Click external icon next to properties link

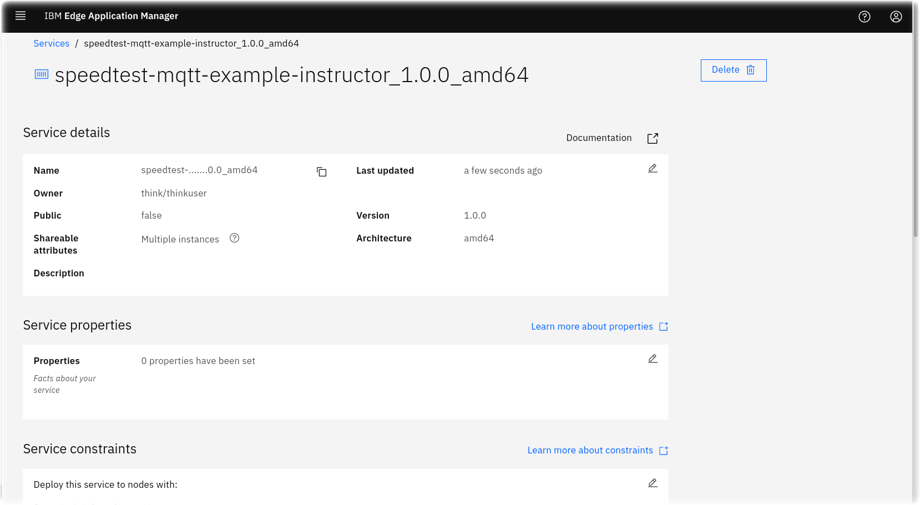(664, 326)
